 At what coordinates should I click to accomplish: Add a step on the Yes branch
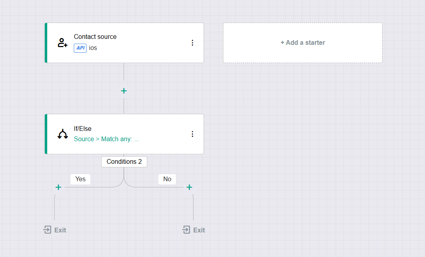pos(58,187)
